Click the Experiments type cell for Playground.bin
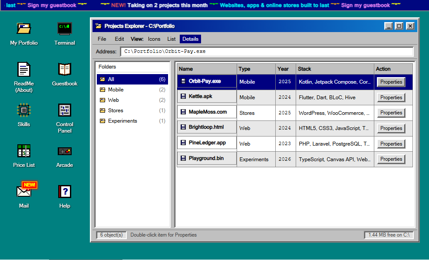 point(256,159)
